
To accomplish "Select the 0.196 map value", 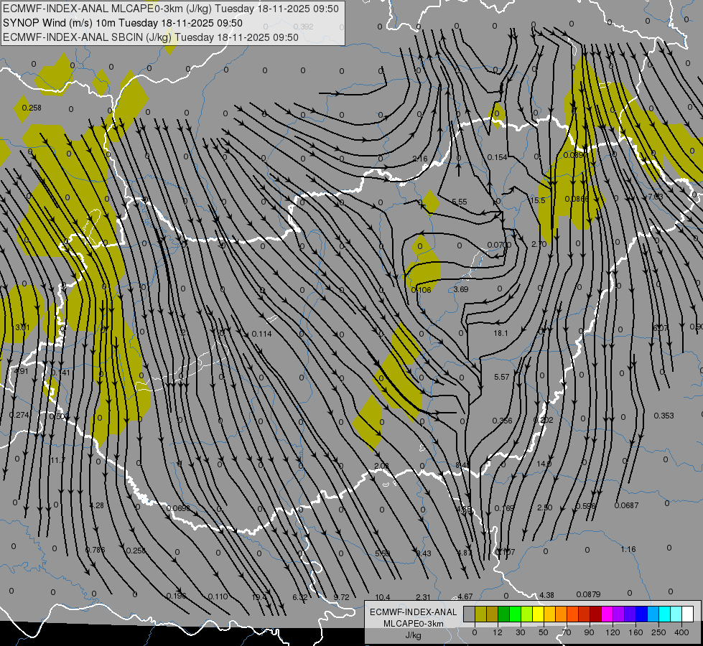I will pos(176,596).
